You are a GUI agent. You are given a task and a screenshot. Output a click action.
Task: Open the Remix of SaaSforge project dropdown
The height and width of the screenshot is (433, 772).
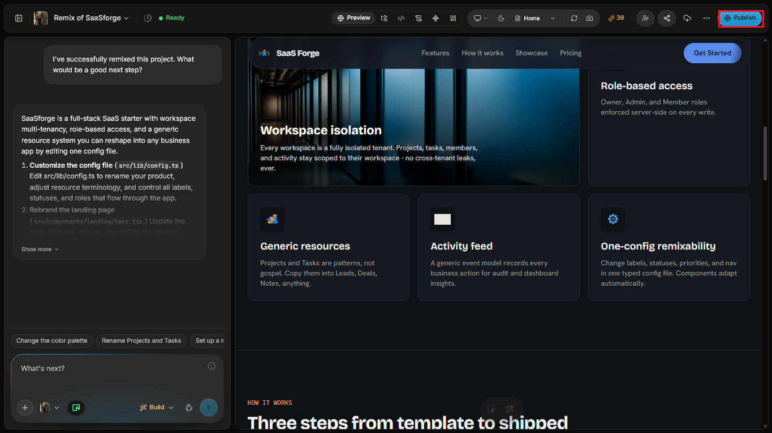(x=91, y=18)
